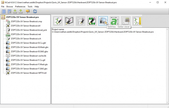
Task: Click the message panel scrollbar down arrow
Action: point(167,102)
